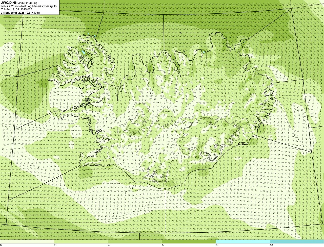Select the light green 2–4 m/s legend swatch
324x247 pixels.
coord(81,242)
